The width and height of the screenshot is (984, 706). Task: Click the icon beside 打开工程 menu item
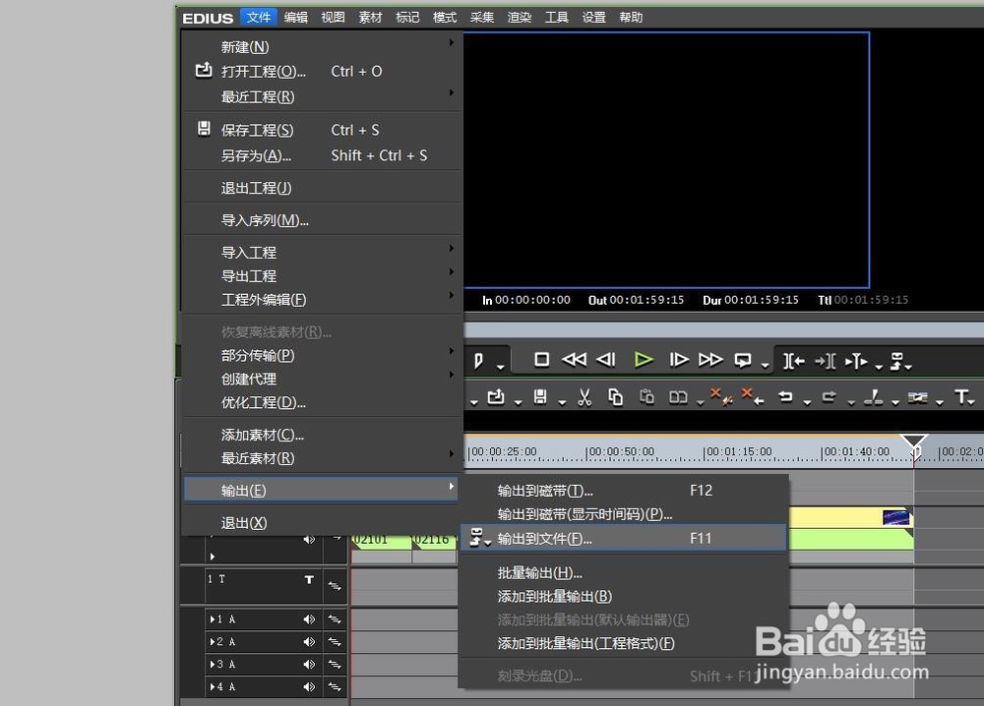pos(204,70)
